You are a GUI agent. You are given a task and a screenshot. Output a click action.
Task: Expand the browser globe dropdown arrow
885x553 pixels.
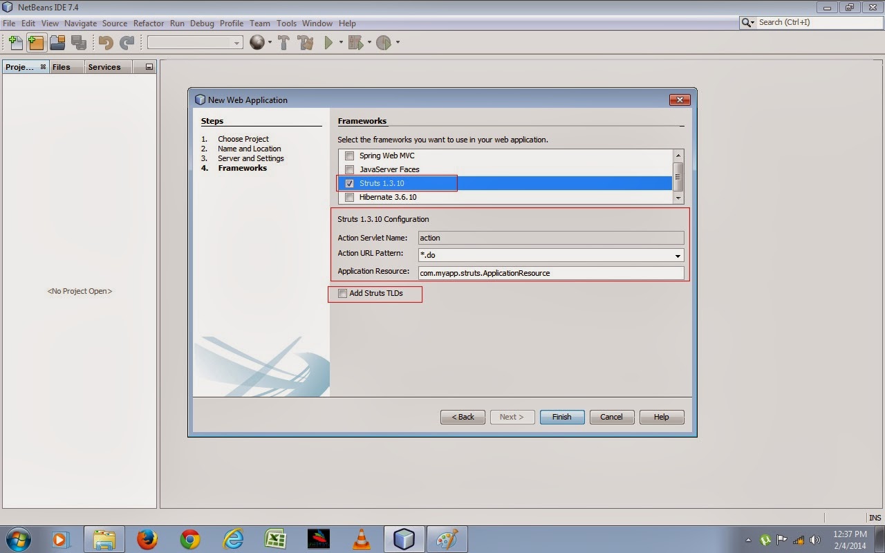pyautogui.click(x=270, y=43)
